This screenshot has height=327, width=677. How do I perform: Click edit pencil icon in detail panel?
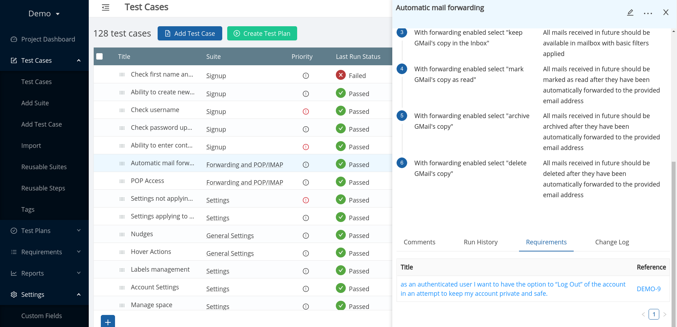pyautogui.click(x=630, y=13)
